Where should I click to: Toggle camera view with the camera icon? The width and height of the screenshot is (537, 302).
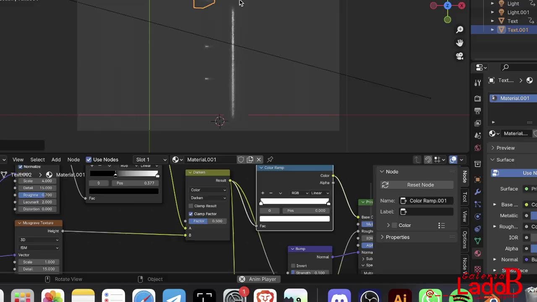click(x=460, y=56)
